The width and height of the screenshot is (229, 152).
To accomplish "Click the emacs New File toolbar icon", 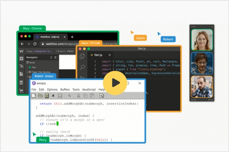I will [x=34, y=95].
